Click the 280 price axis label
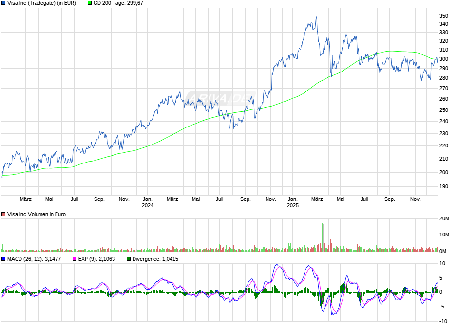 444,78
